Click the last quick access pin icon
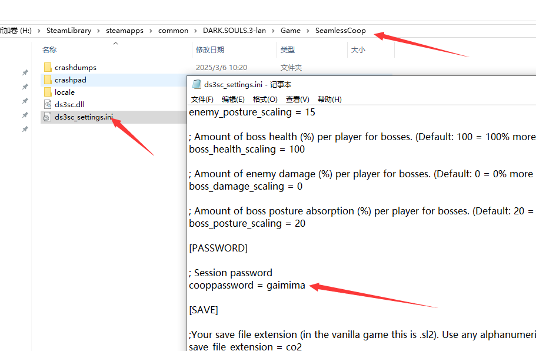The height and width of the screenshot is (351, 536). coord(25,129)
